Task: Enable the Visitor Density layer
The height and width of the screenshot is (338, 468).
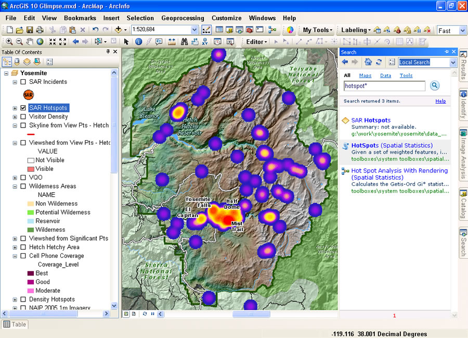Action: [23, 117]
